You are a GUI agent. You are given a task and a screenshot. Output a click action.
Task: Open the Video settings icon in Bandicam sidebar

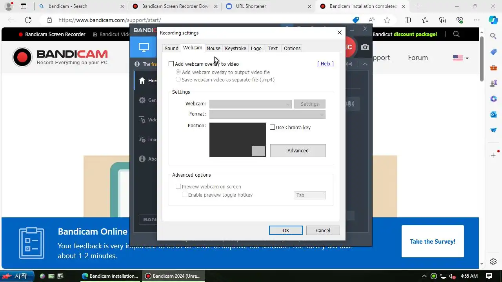click(142, 120)
